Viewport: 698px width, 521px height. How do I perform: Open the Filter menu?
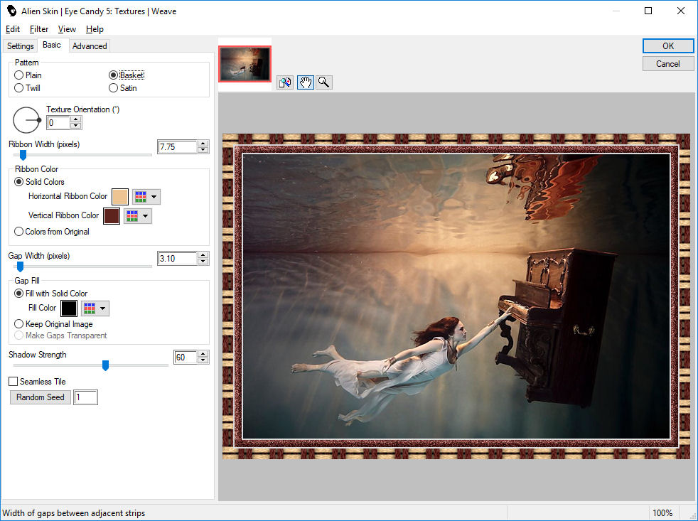tap(39, 29)
